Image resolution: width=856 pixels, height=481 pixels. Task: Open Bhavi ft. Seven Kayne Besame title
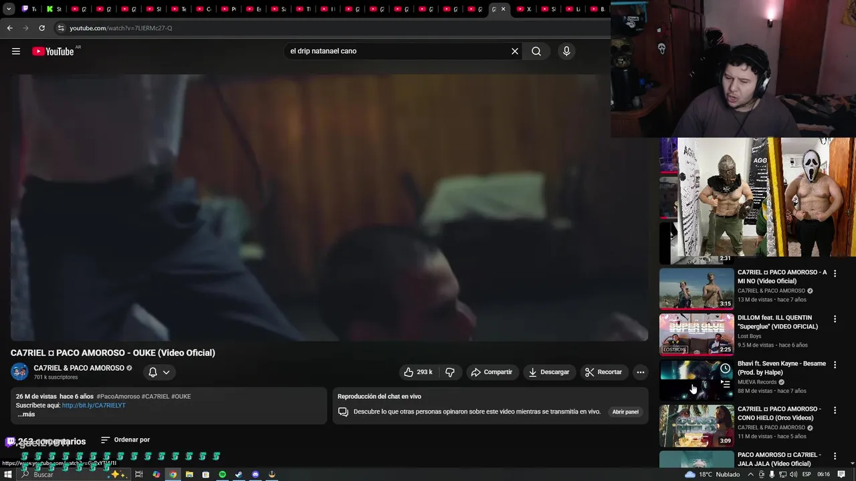[782, 368]
